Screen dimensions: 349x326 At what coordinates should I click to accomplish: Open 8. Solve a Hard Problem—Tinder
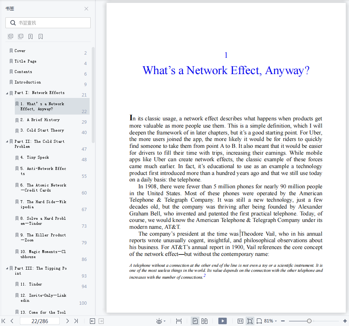(43, 221)
